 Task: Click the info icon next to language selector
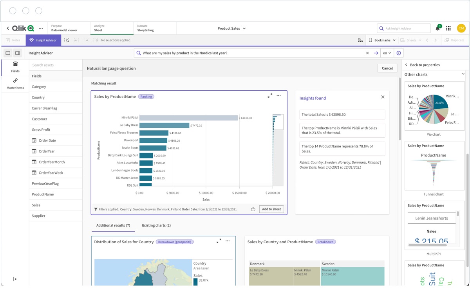click(x=399, y=52)
